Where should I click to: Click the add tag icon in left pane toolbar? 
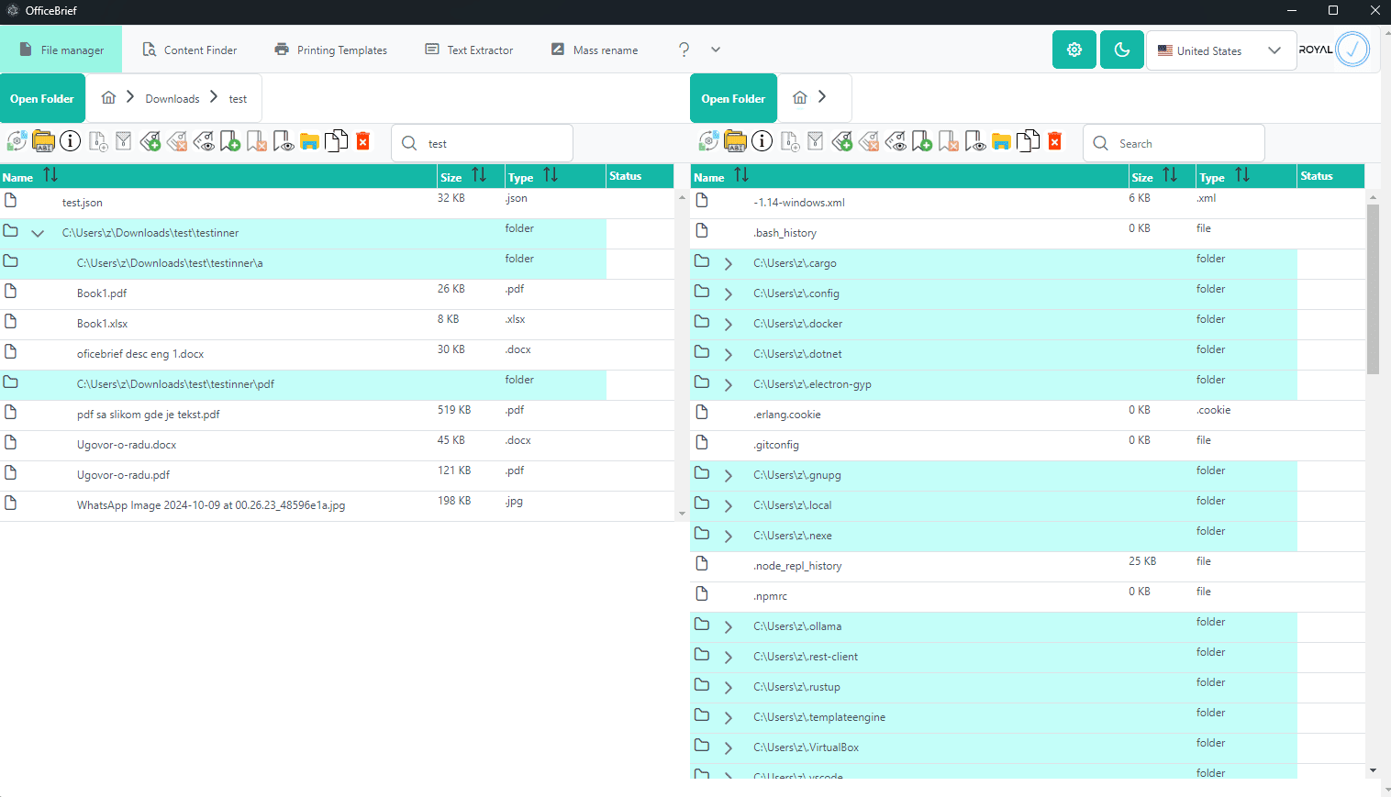(x=150, y=141)
